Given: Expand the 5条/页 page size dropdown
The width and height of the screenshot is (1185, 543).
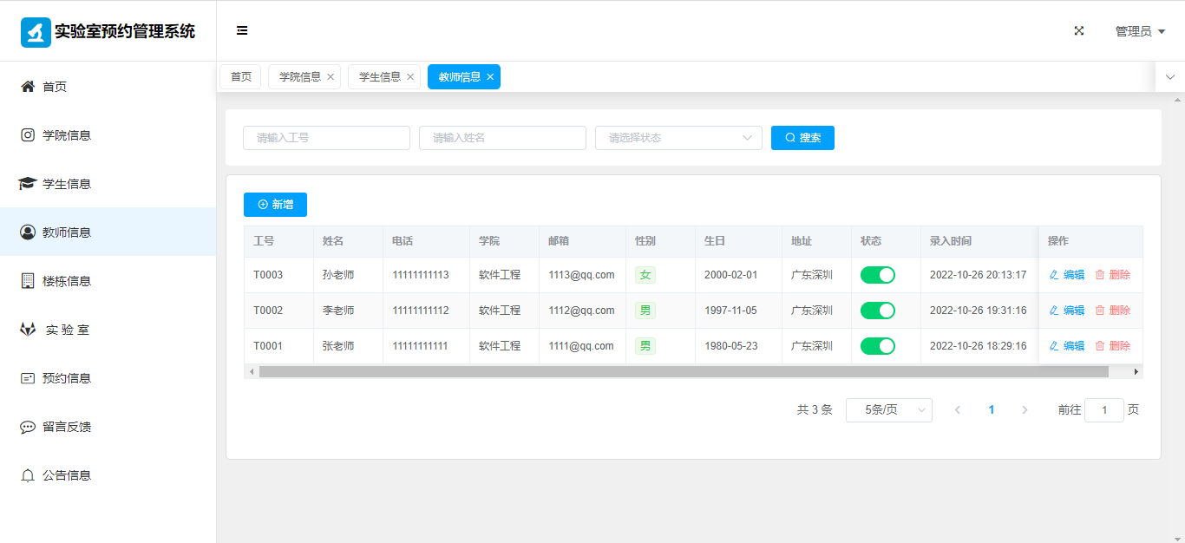Looking at the screenshot, I should pos(888,410).
